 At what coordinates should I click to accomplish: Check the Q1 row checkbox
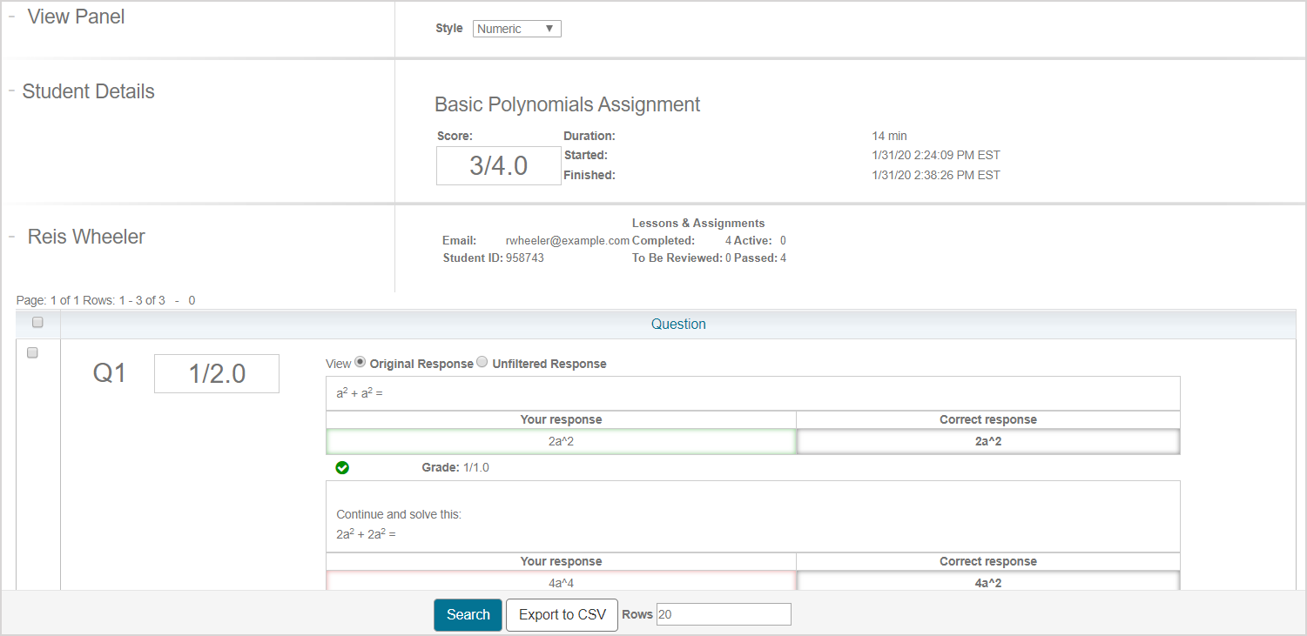tap(33, 352)
